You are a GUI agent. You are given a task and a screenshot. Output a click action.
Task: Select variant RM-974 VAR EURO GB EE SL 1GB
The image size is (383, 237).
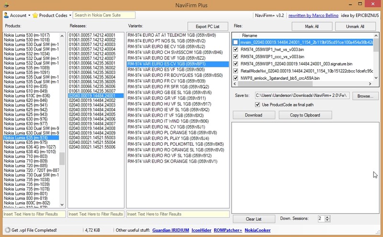click(178, 92)
